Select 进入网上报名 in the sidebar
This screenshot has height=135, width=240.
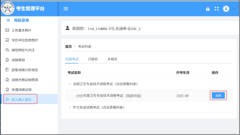tap(29, 100)
